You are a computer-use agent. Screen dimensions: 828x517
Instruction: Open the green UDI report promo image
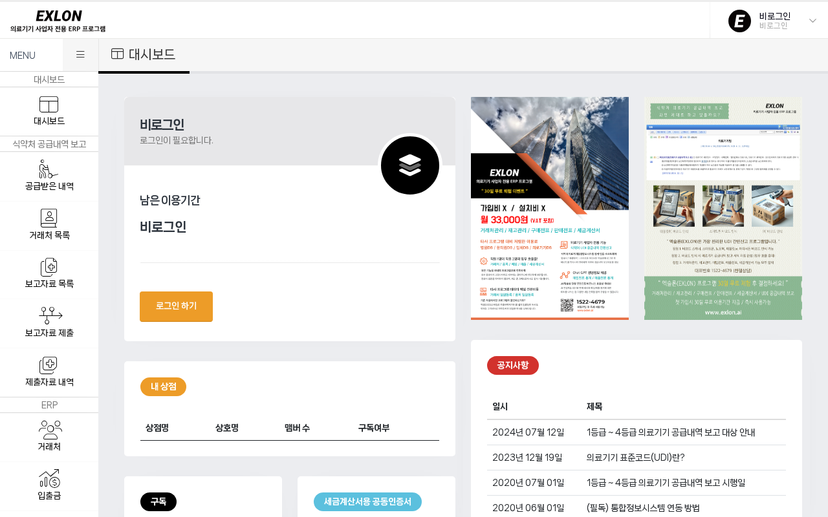click(723, 208)
